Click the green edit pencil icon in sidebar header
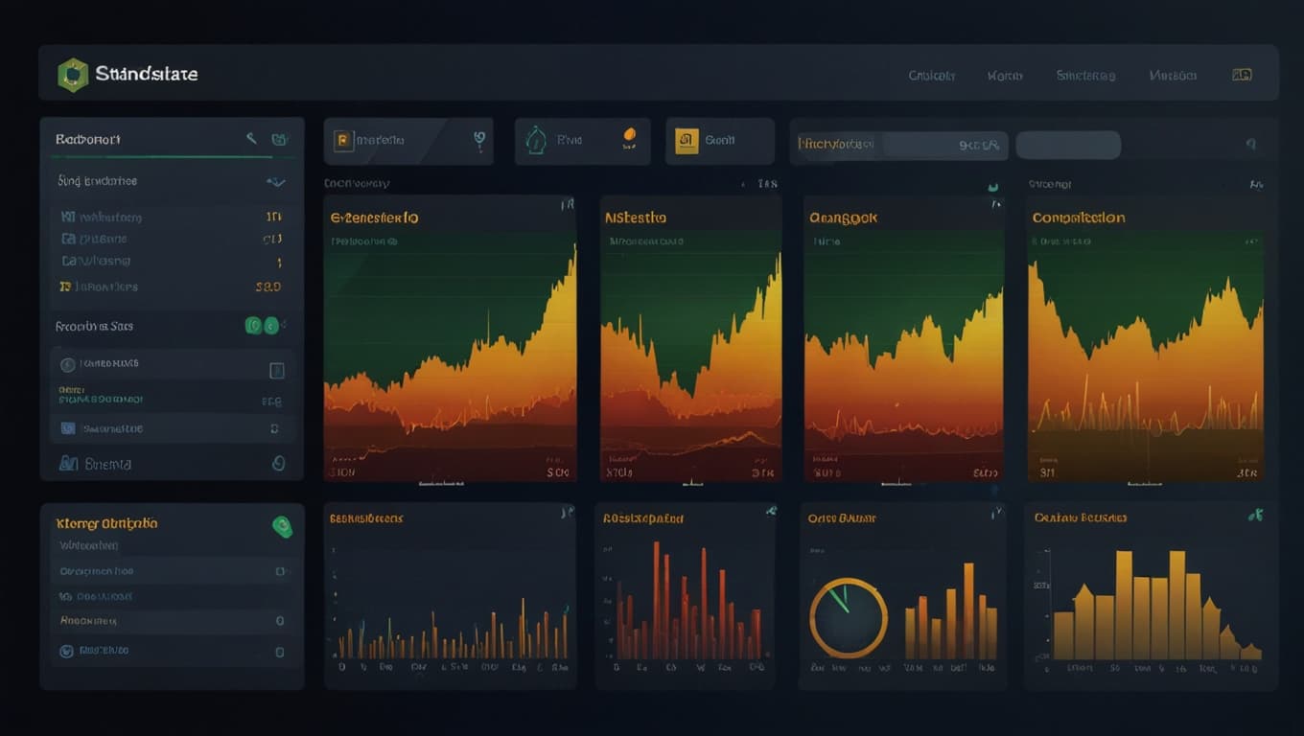The image size is (1304, 736). click(251, 139)
